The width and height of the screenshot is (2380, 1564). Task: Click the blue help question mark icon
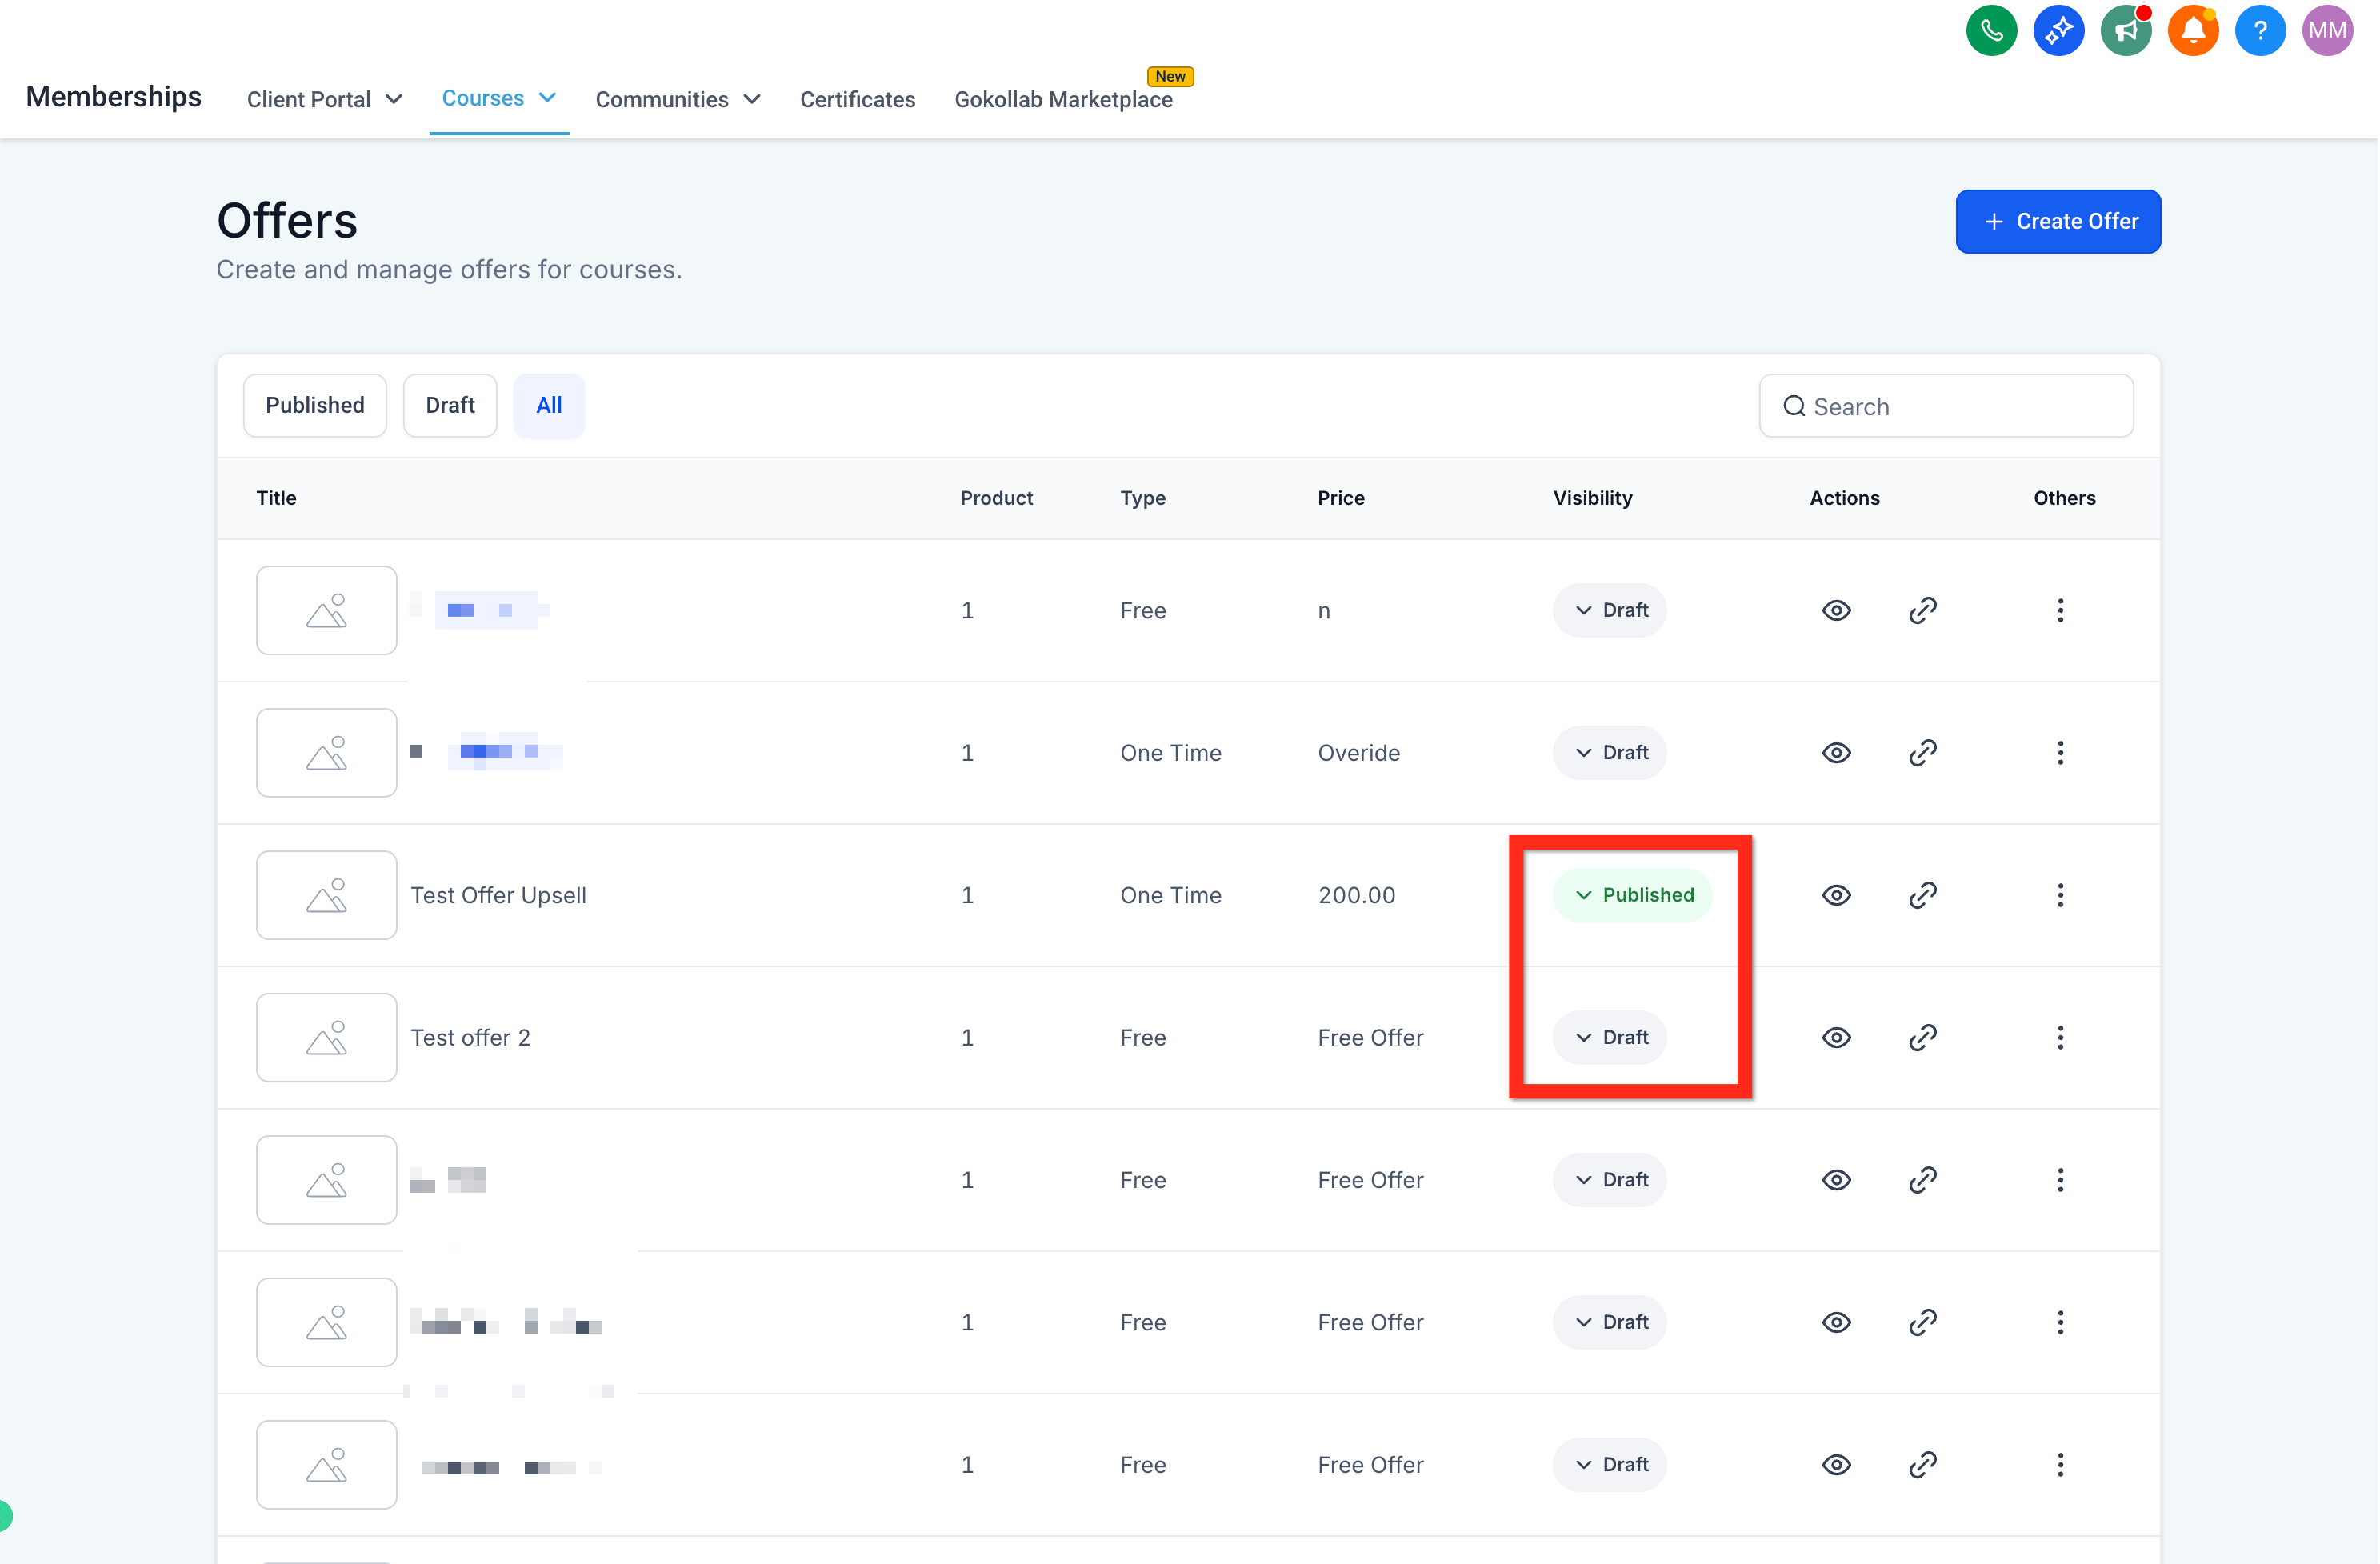(2259, 31)
